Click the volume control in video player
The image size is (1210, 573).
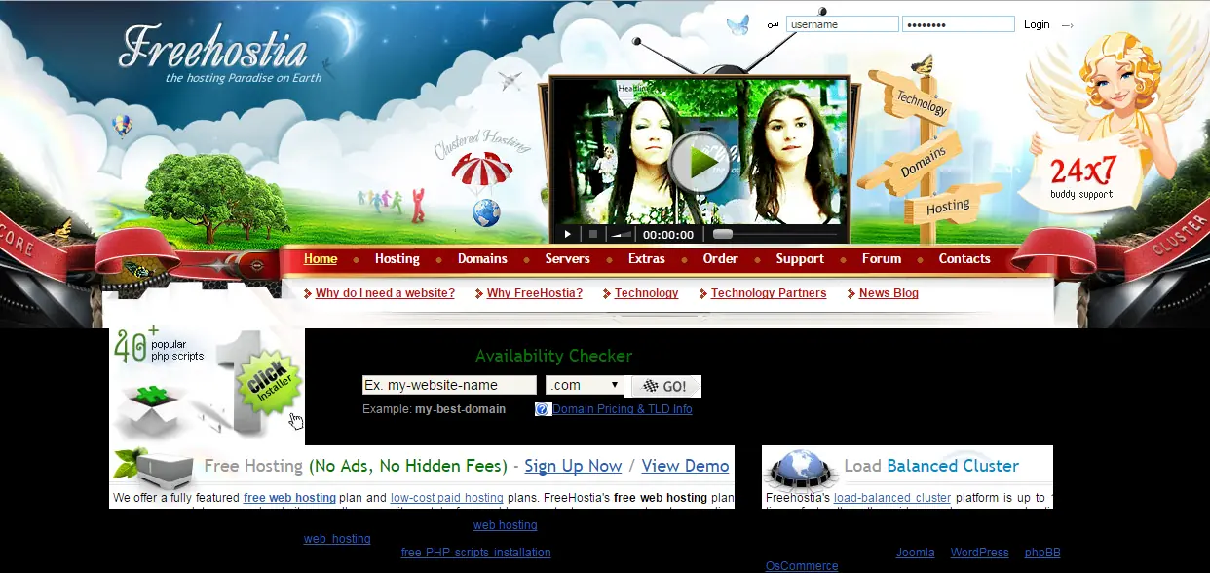621,234
